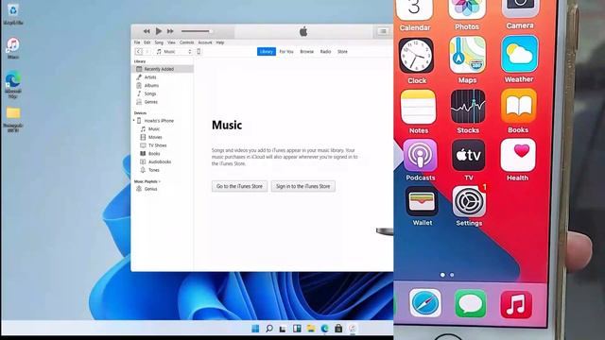Select Movies under the iPhone device

[155, 137]
